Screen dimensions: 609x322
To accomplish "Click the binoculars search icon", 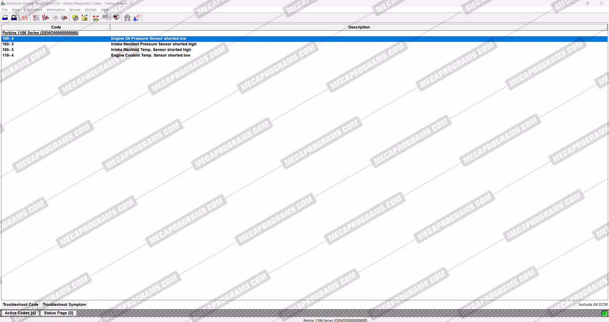I will [x=128, y=18].
